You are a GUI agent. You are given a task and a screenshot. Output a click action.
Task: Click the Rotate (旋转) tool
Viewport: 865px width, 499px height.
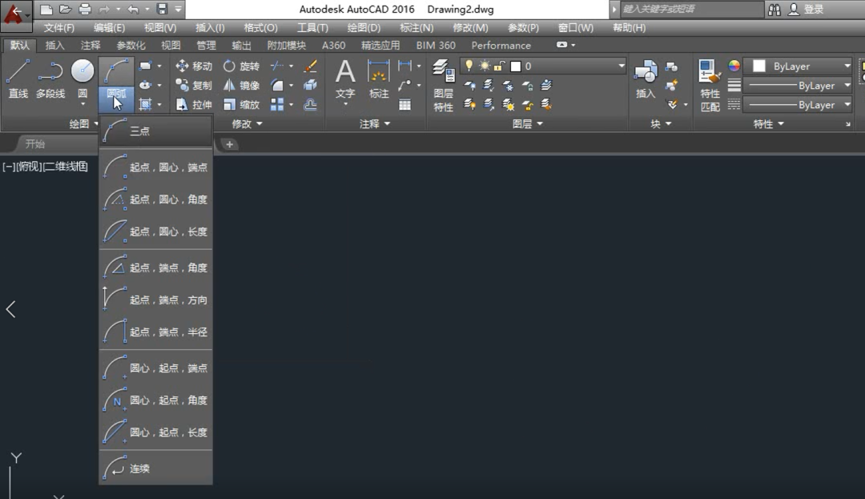pyautogui.click(x=241, y=66)
